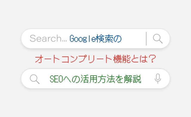
Task: Activate the microphone voice search icon
Action: 158,79
